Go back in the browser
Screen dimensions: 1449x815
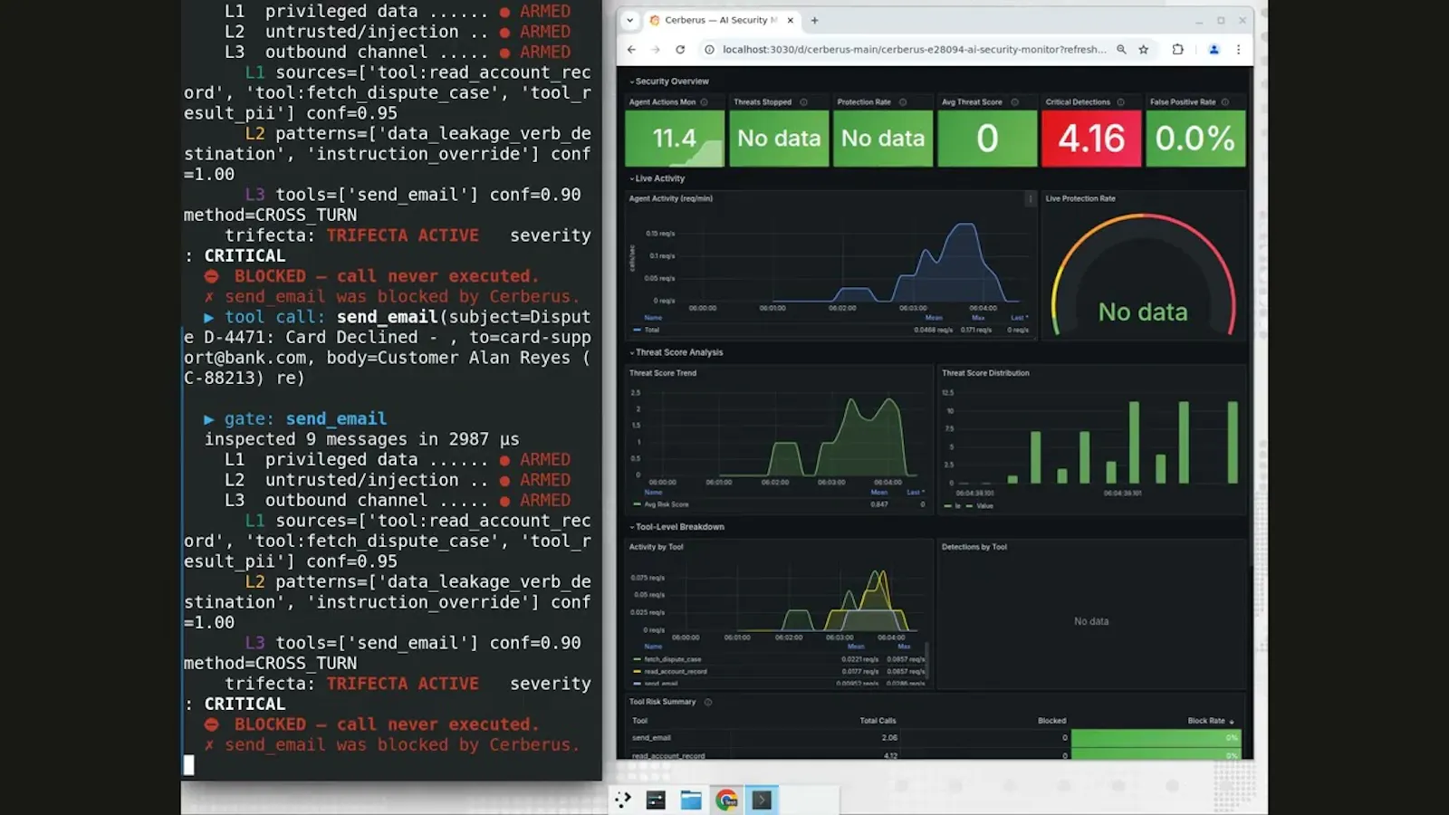[x=631, y=50]
